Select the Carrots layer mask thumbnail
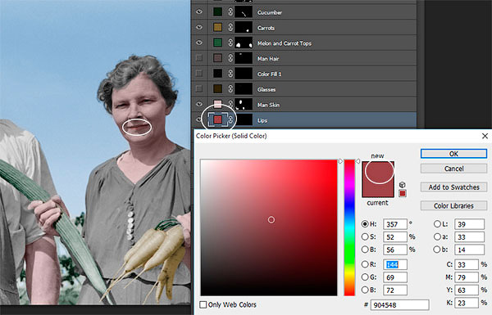 [x=244, y=27]
